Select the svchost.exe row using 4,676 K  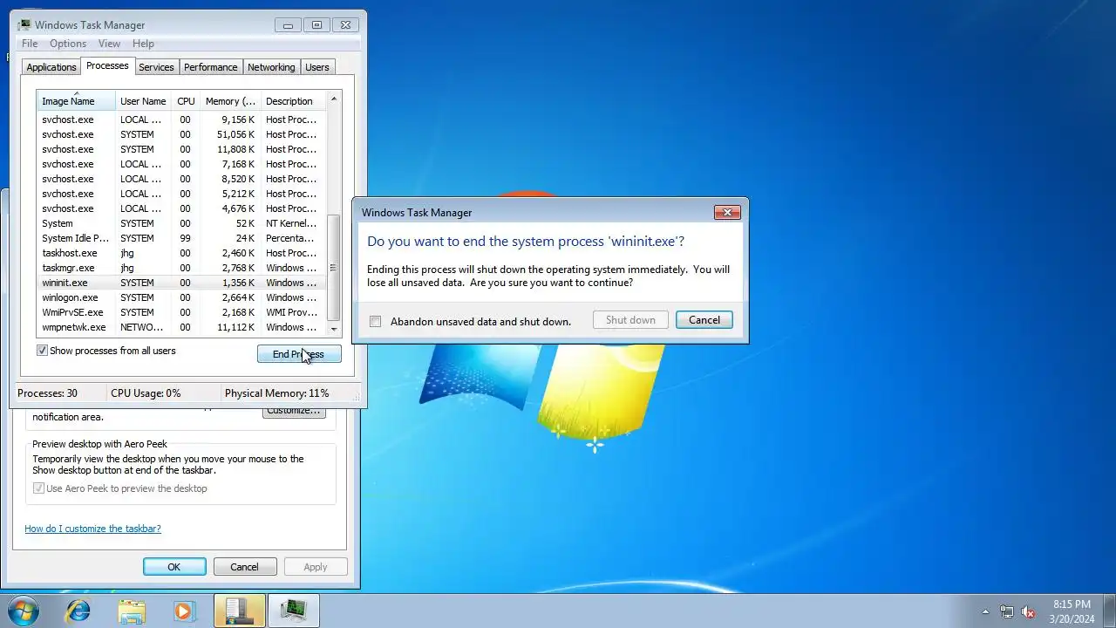(181, 208)
